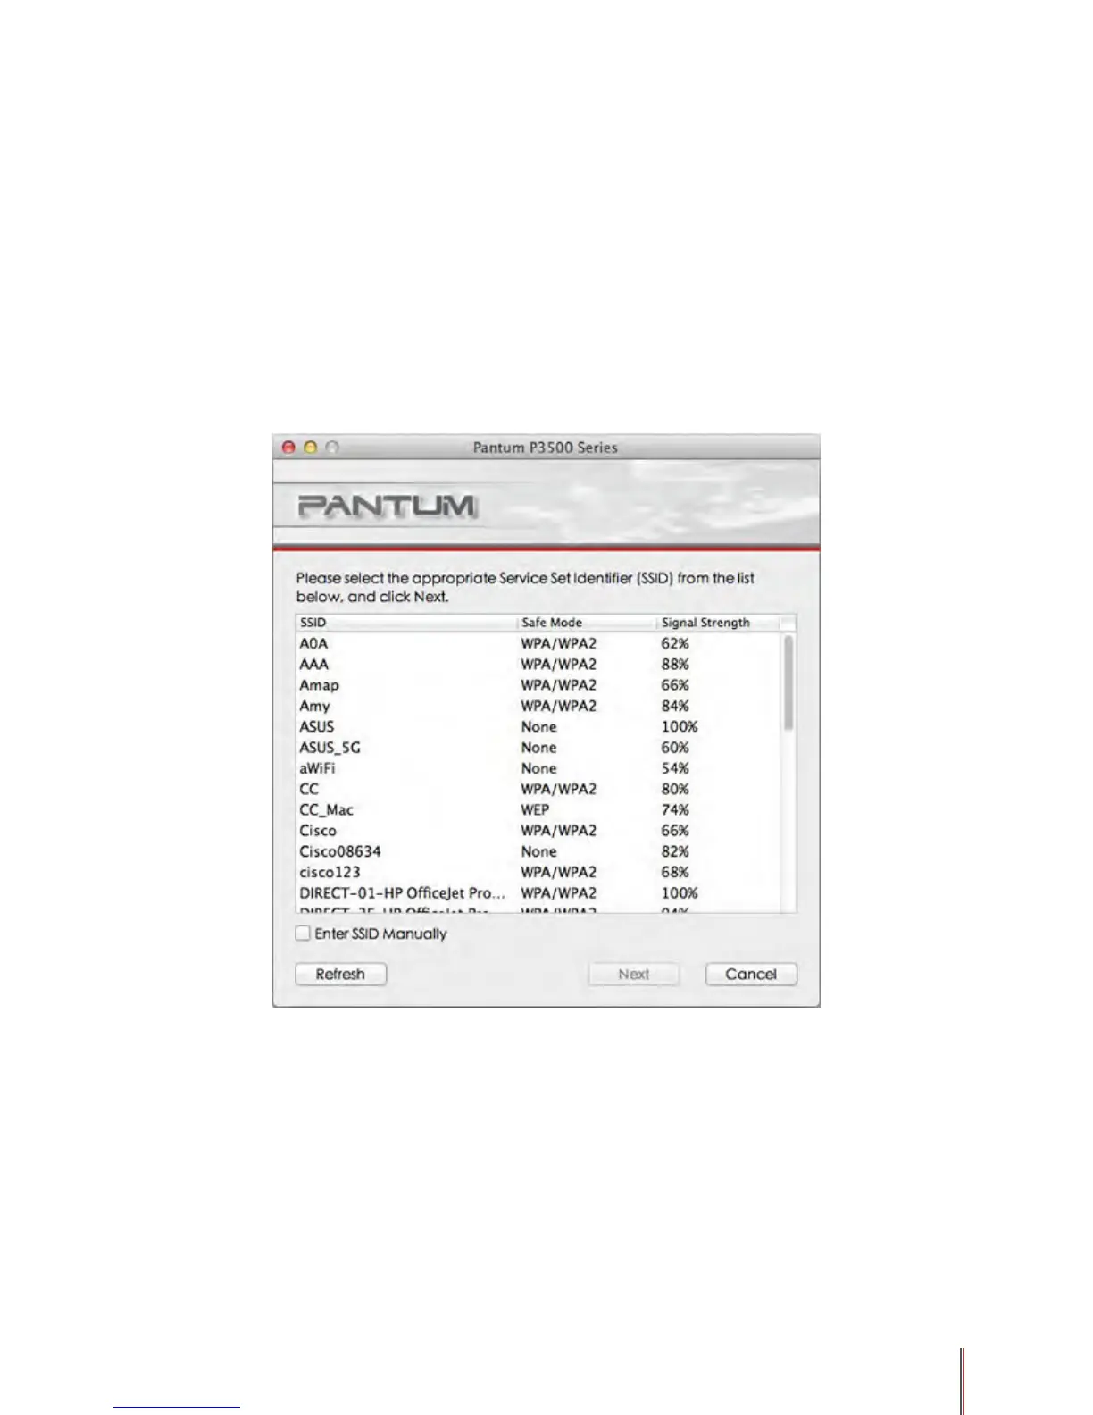
Task: Click the 62% signal strength value
Action: (x=675, y=643)
